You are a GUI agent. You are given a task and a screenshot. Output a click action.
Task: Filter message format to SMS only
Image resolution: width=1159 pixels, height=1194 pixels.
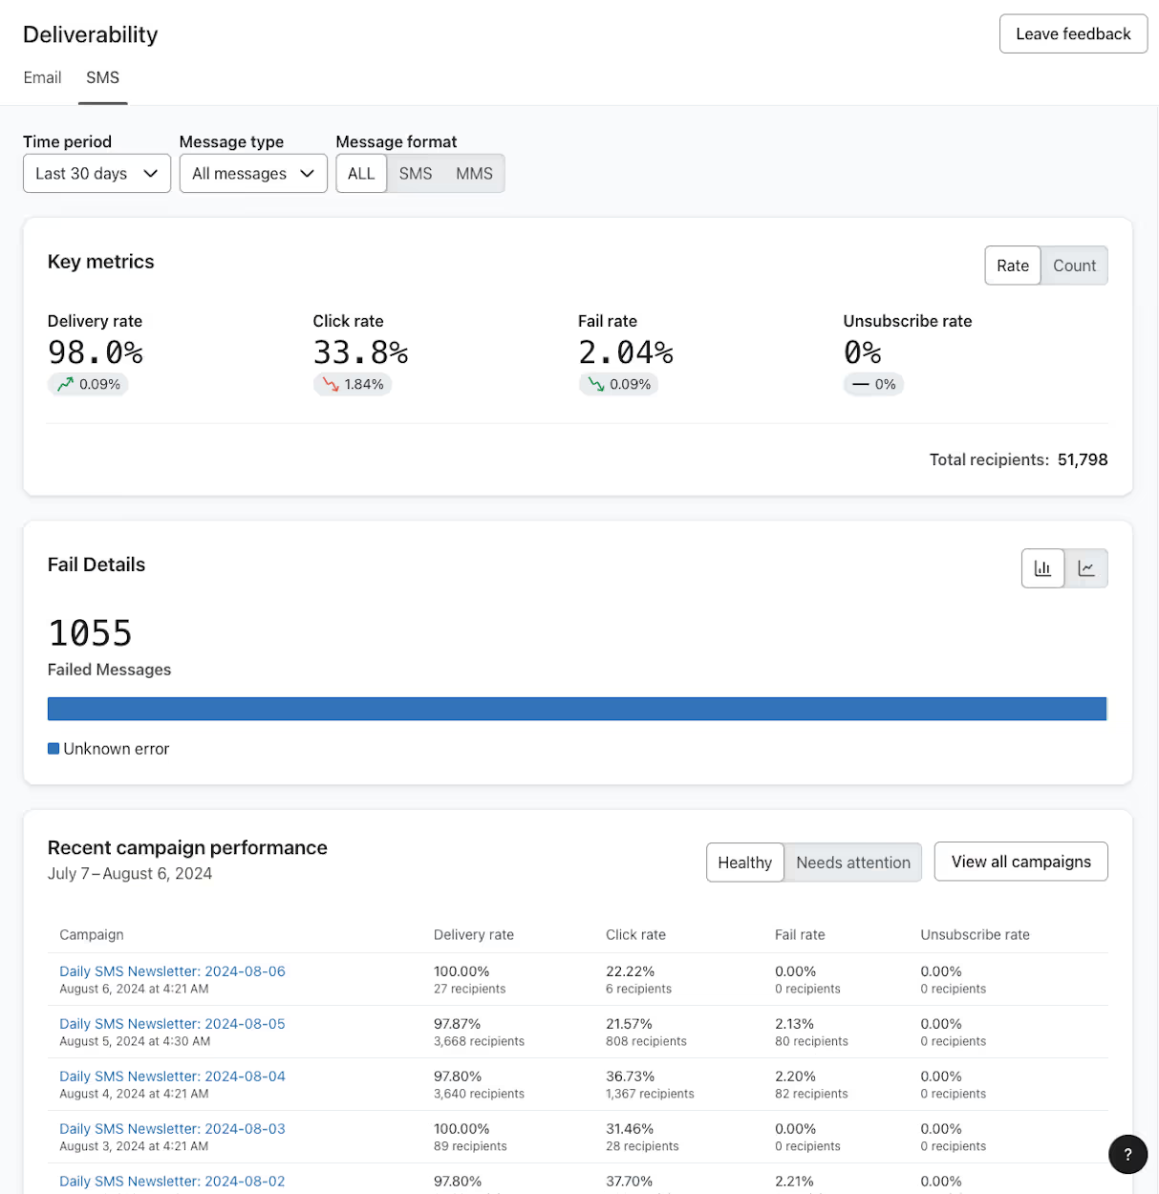pos(416,173)
